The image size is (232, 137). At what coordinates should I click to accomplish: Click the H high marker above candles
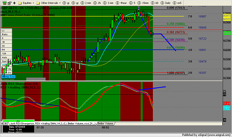138,8
